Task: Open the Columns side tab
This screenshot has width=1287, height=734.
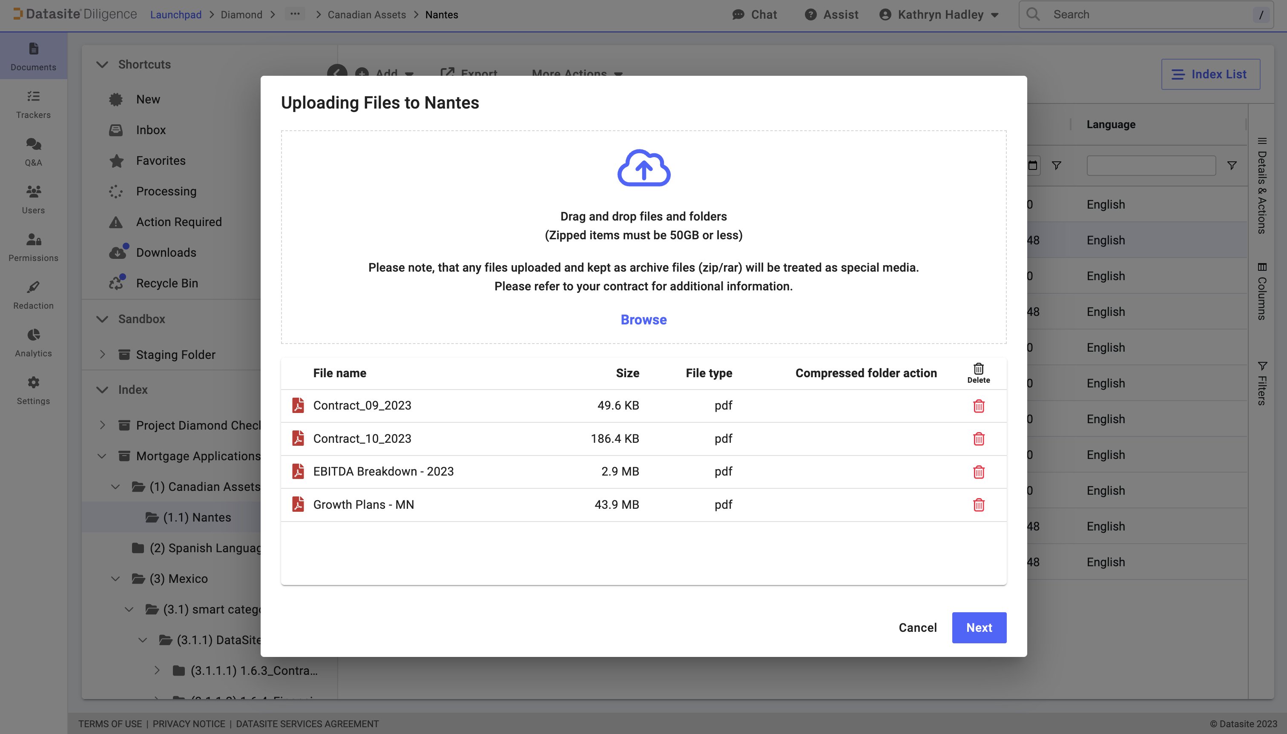Action: [x=1261, y=291]
